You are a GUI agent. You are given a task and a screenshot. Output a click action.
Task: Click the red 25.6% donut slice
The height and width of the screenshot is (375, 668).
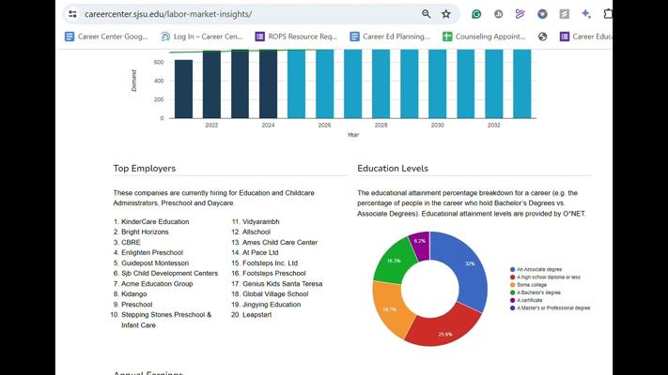coord(445,329)
